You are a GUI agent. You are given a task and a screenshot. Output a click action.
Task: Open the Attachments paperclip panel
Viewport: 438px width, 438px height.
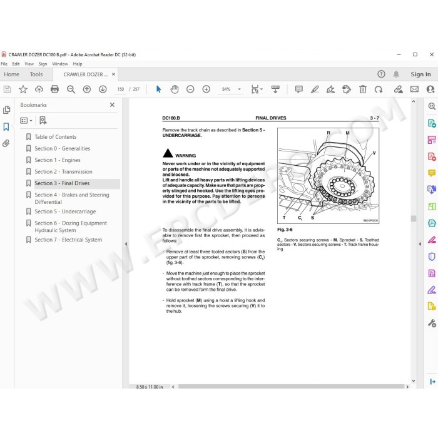[6, 143]
